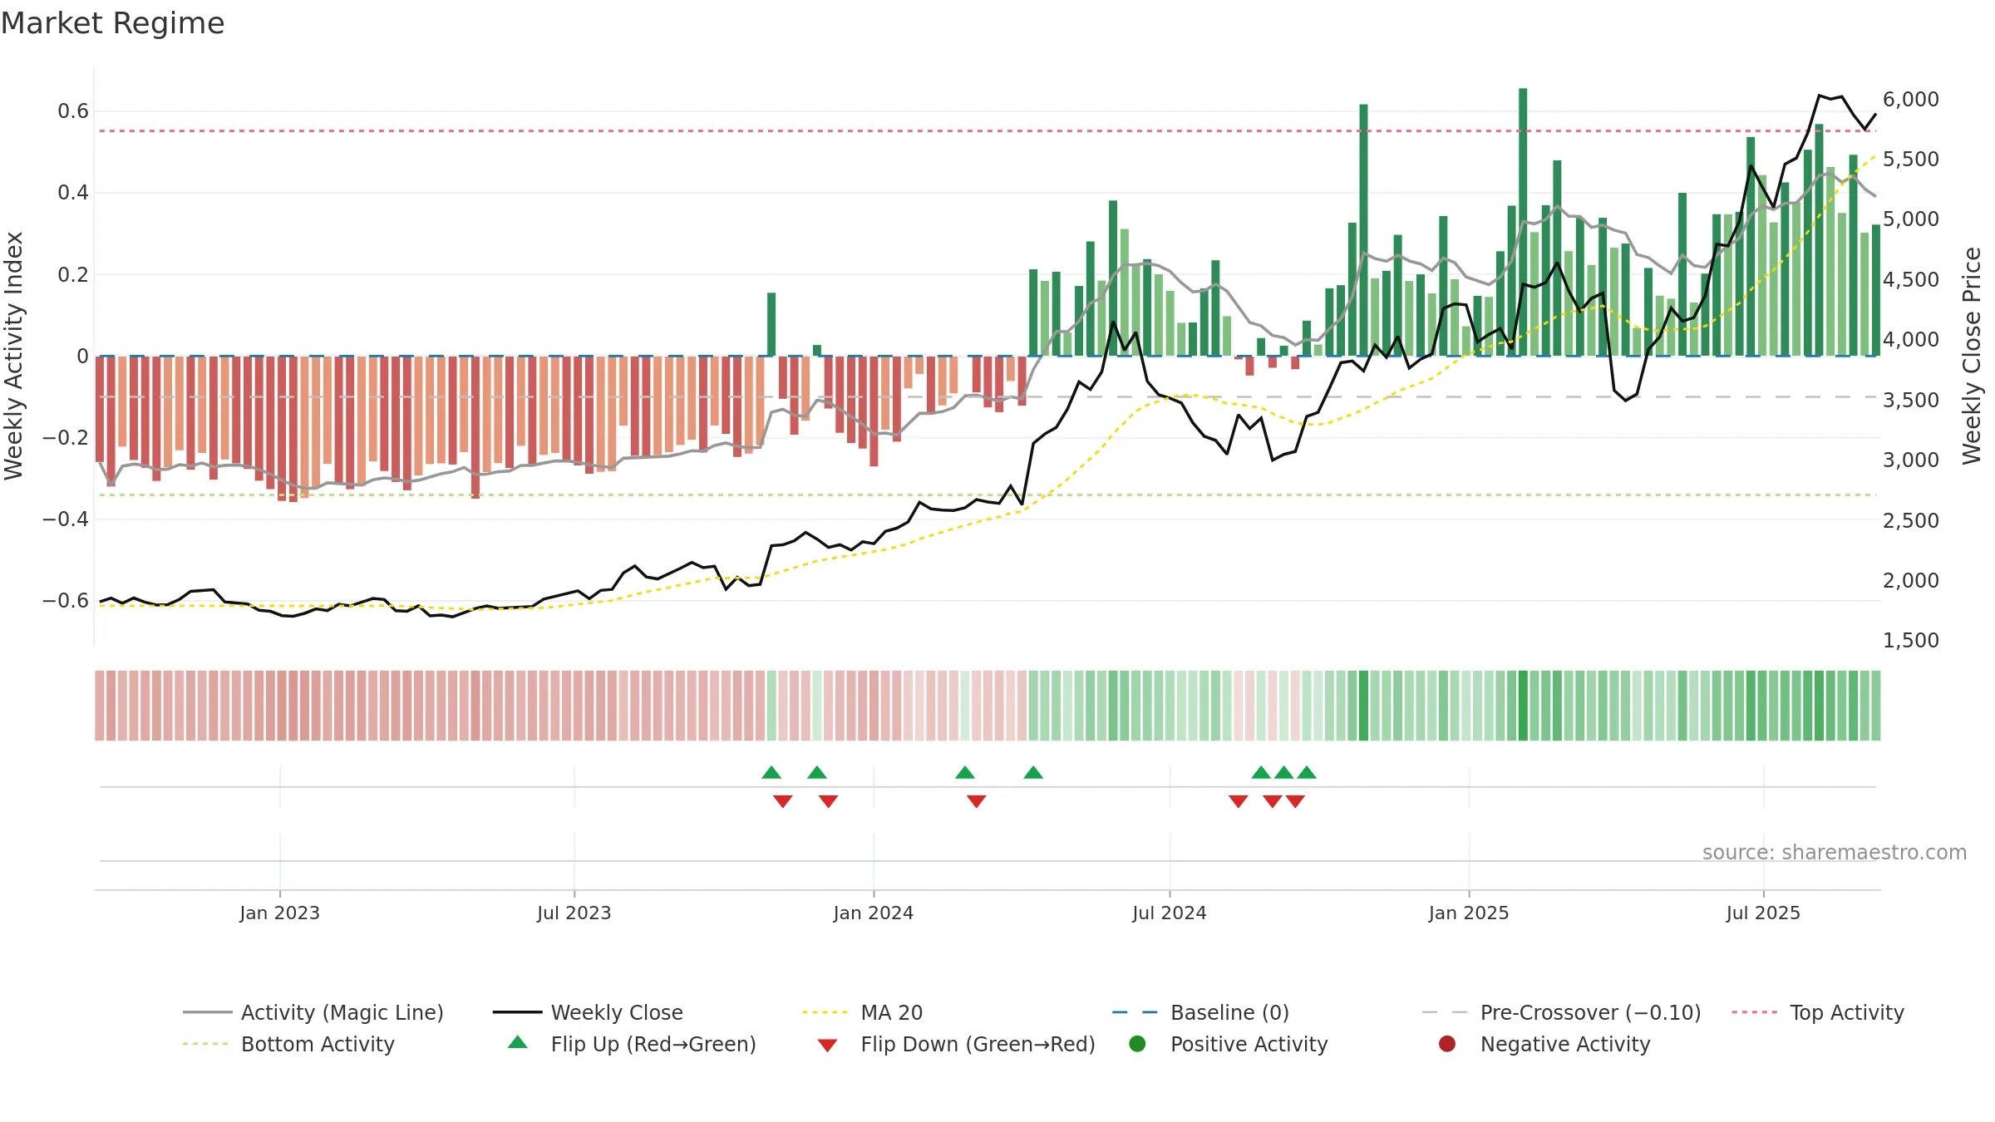Viewport: 1995px width, 1122px height.
Task: Click the Positive Activity green circle icon
Action: pos(1137,1044)
